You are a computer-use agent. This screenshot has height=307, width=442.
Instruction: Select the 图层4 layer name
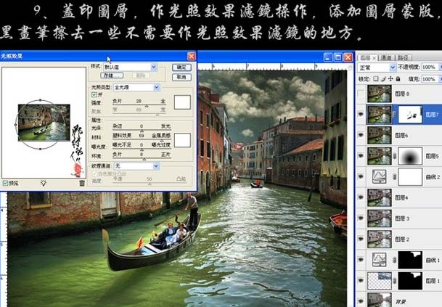401,197
